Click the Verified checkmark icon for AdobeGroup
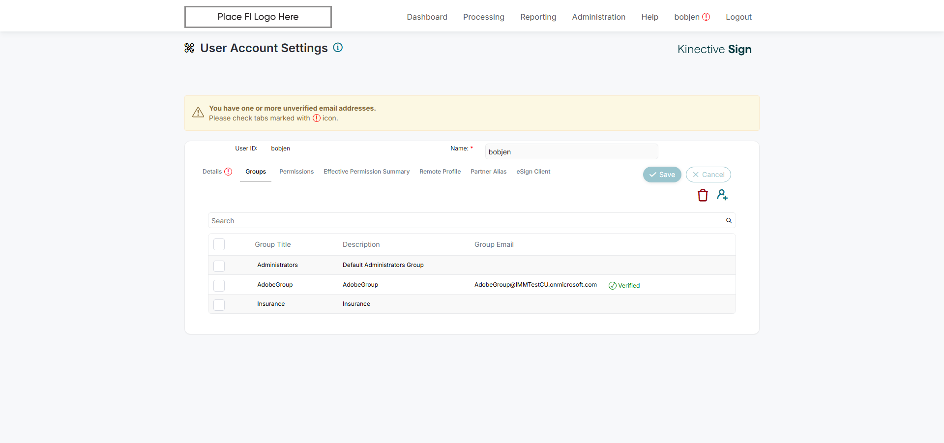This screenshot has height=443, width=944. (x=613, y=286)
